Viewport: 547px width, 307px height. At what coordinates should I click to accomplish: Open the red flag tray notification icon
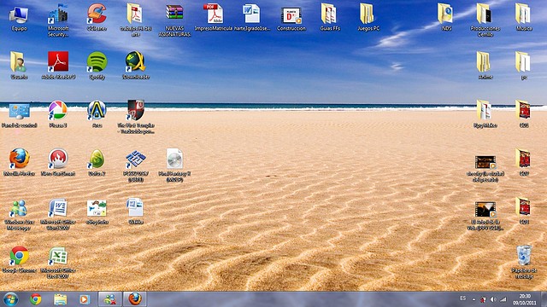click(483, 299)
